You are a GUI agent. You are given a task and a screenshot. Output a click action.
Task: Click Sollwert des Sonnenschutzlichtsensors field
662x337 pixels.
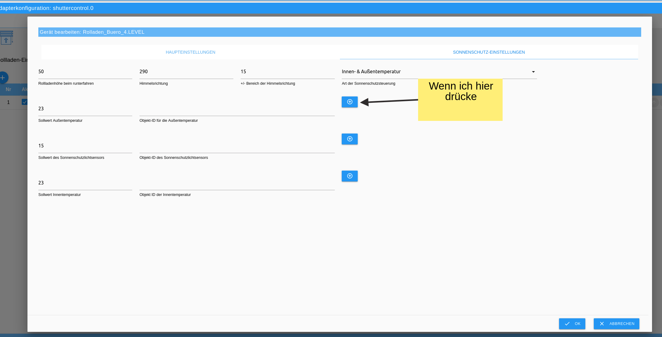click(x=85, y=146)
